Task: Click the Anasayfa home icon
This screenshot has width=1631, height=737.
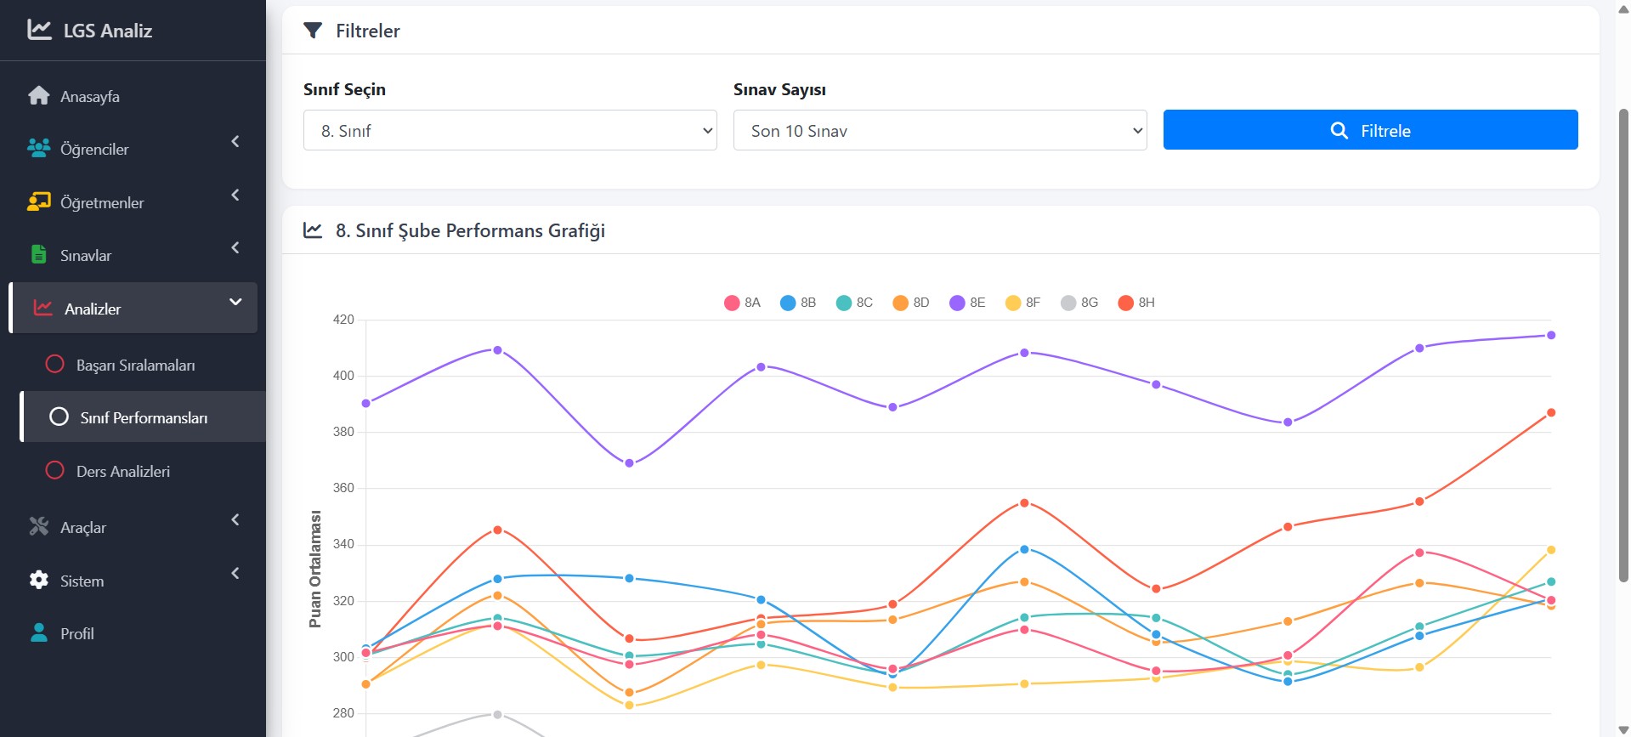Action: coord(39,96)
